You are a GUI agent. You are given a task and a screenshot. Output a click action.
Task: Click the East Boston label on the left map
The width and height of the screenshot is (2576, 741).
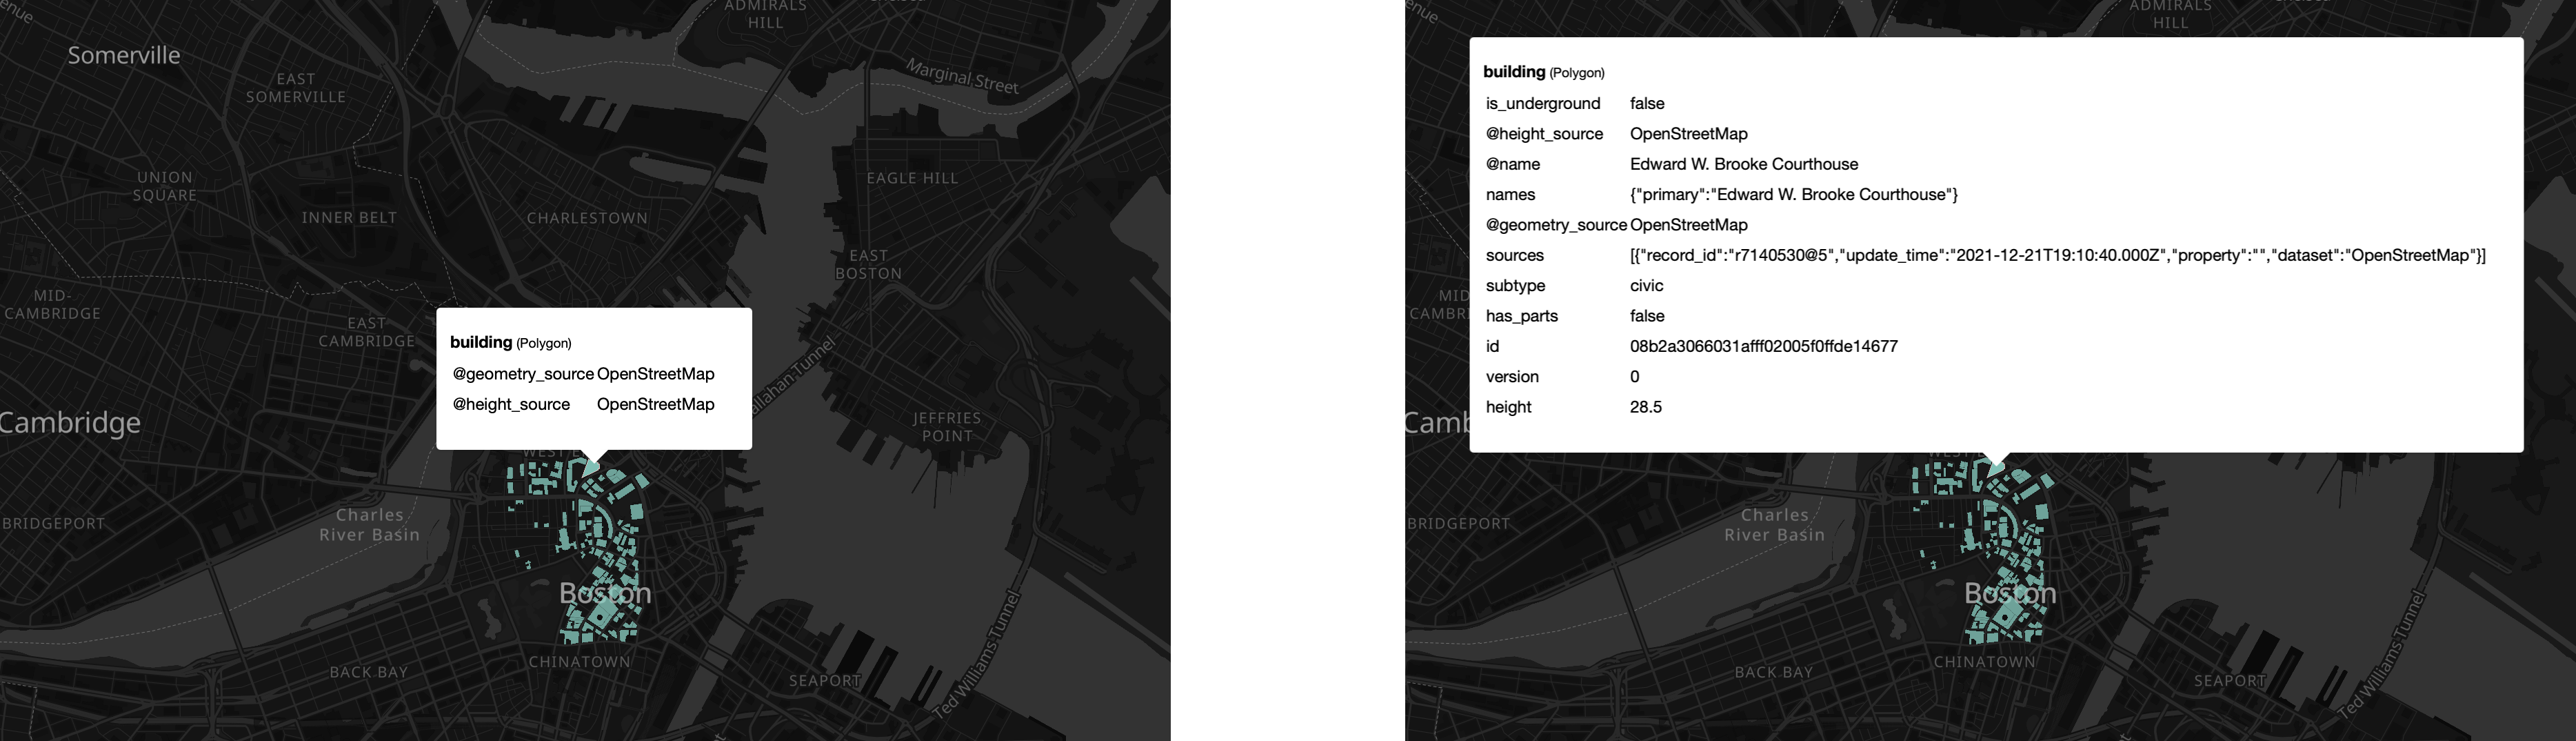pos(869,264)
